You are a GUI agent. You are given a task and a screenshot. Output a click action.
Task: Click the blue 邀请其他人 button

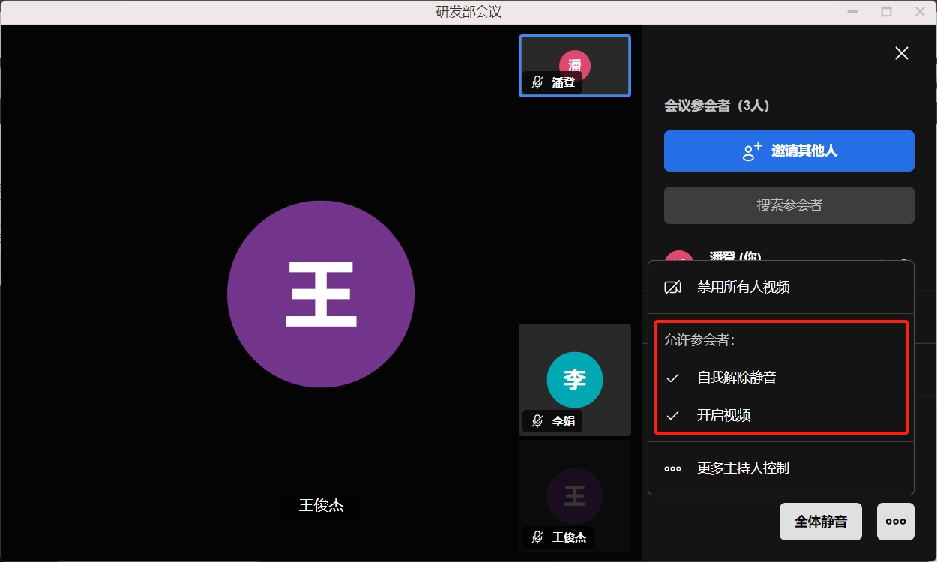(x=789, y=151)
